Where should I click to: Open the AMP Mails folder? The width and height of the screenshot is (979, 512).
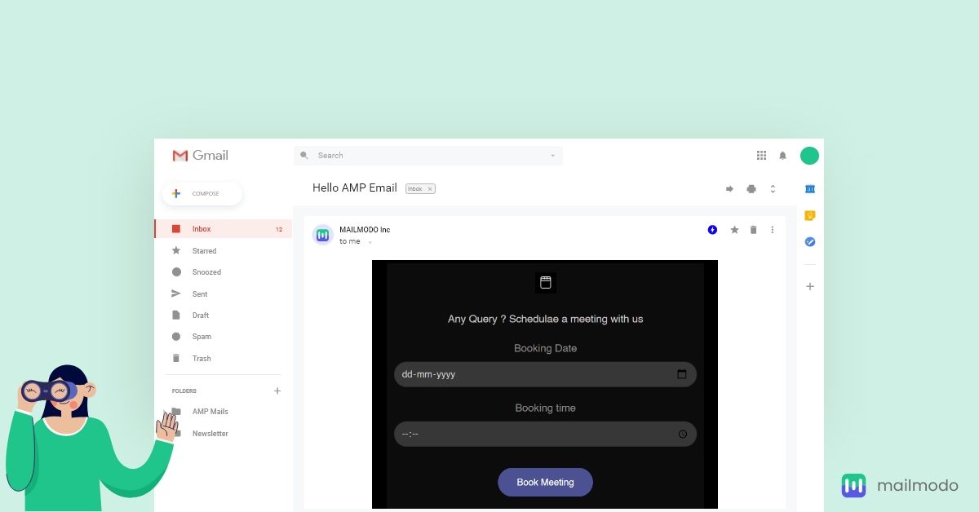[210, 411]
